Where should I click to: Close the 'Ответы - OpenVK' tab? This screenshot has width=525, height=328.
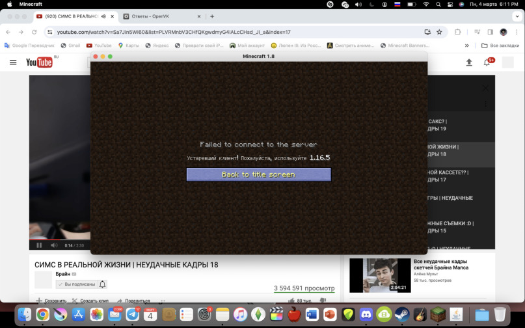[199, 16]
